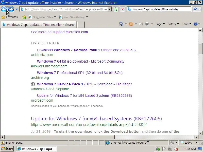Viewport: 203px width, 152px height.
Task: Click the Show Desktop icon
Action: pos(200,149)
